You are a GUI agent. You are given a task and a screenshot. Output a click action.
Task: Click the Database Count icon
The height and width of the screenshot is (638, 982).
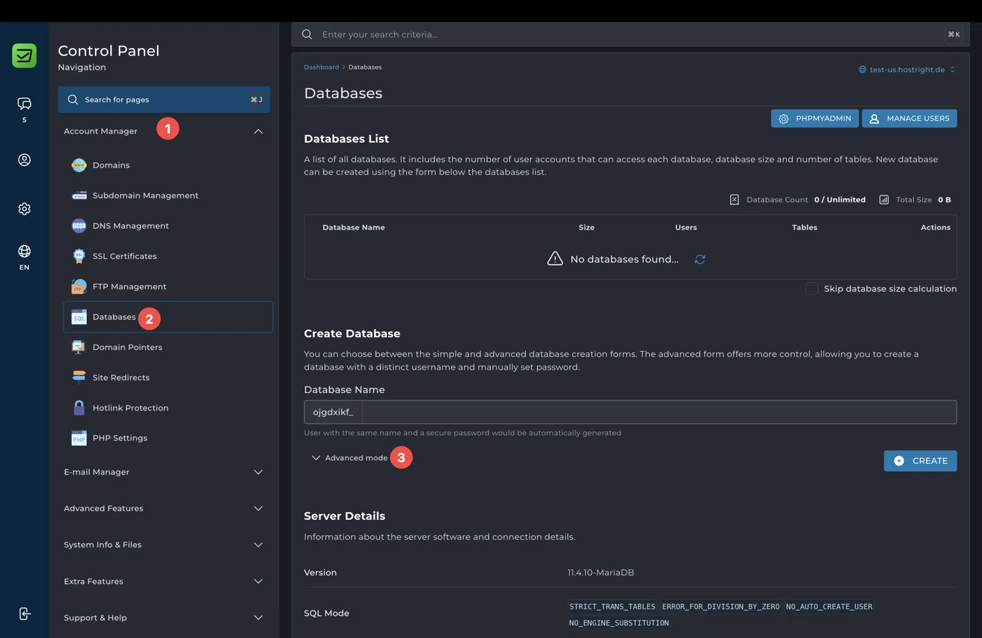coord(734,200)
